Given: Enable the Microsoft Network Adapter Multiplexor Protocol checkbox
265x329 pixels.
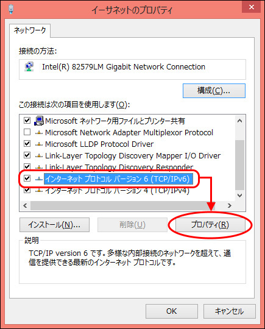Looking at the screenshot, I should click(27, 132).
